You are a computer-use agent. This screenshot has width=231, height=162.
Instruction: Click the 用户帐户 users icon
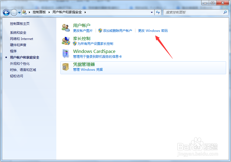tap(66, 28)
